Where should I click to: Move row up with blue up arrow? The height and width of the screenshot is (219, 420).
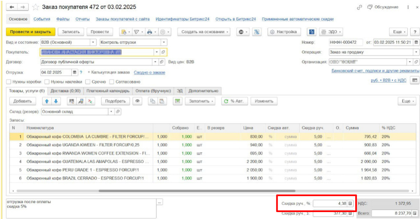pos(47,101)
